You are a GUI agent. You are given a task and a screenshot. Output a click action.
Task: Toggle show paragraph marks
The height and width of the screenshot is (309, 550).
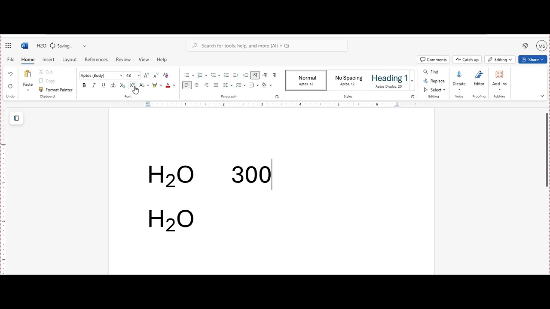click(x=274, y=75)
